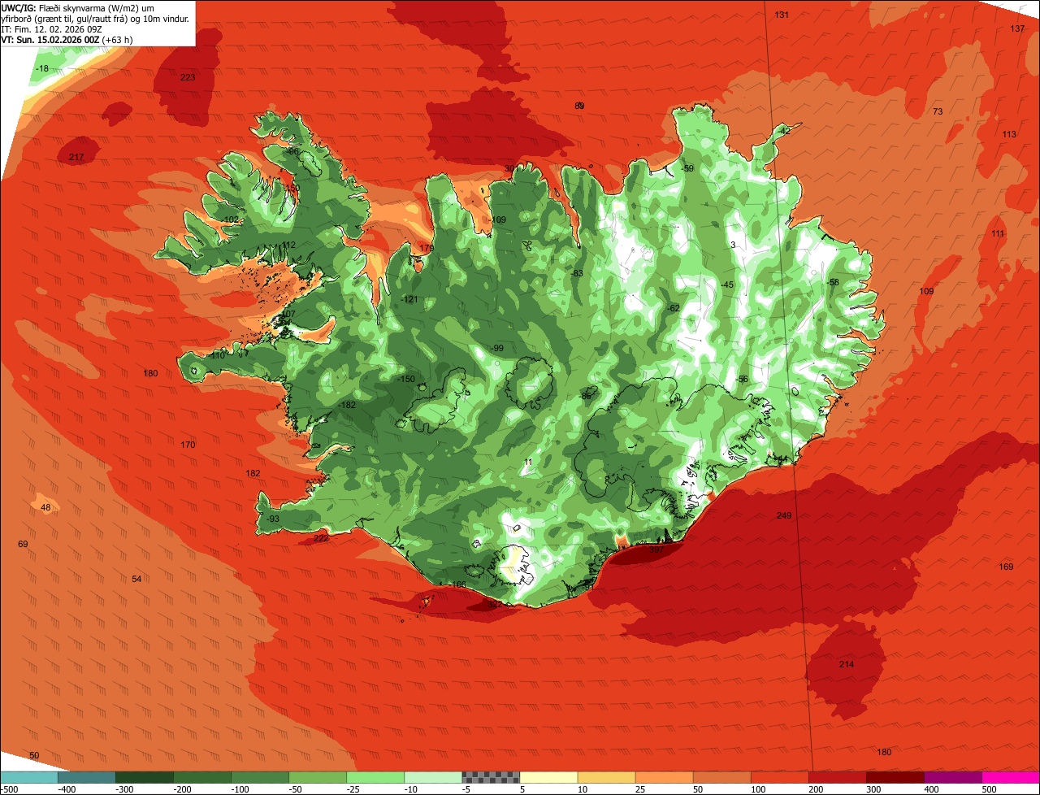
Task: Click the value 69 near the left edge
Action: click(23, 544)
